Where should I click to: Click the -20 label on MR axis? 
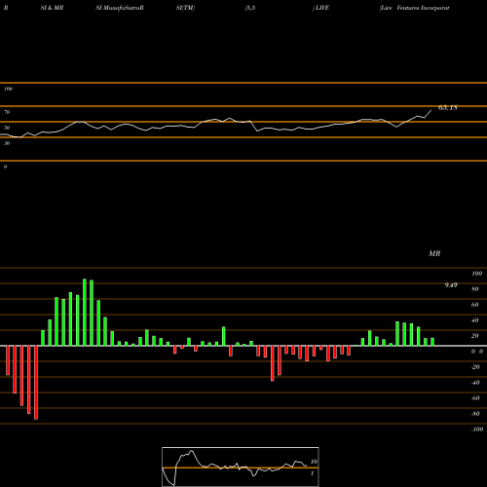[x=475, y=367]
